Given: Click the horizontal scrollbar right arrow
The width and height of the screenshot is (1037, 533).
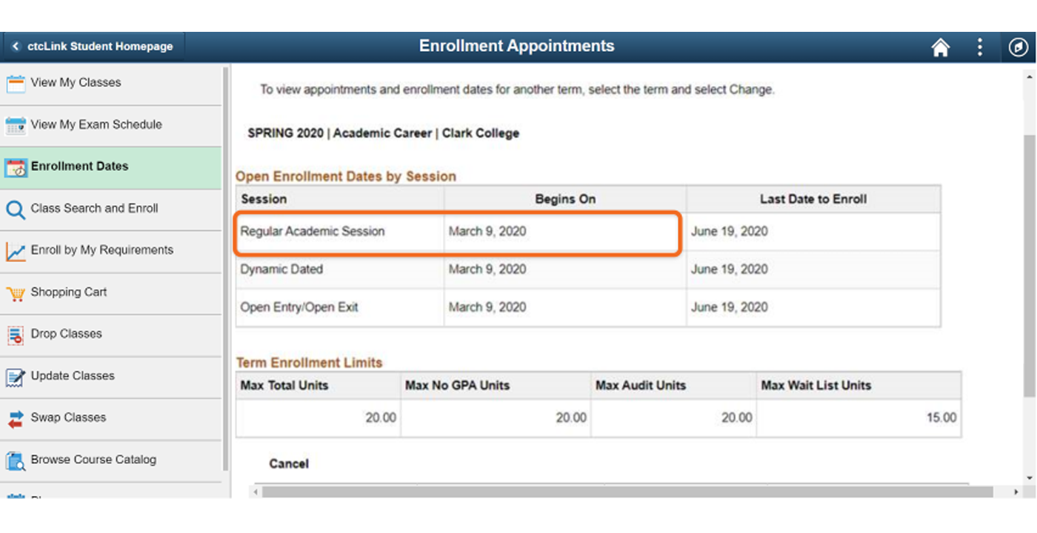Looking at the screenshot, I should 1016,492.
